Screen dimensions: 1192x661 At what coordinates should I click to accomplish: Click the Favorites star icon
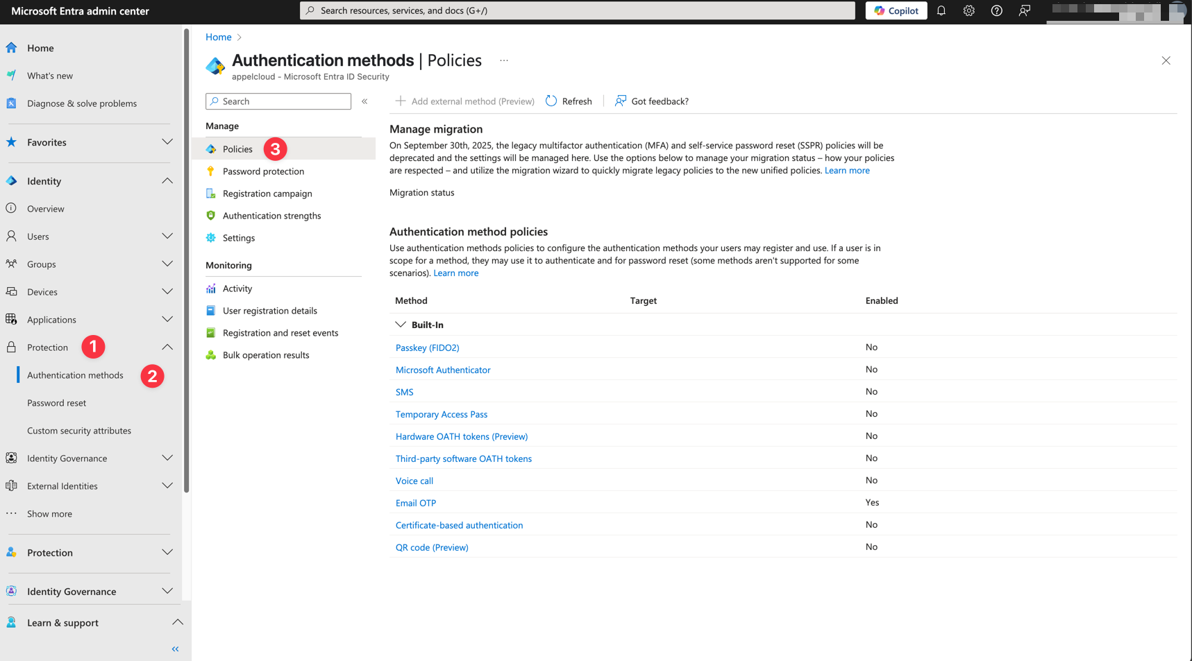[x=12, y=142]
